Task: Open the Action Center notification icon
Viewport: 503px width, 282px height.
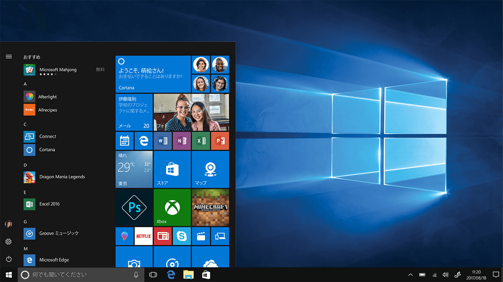Action: pyautogui.click(x=496, y=275)
